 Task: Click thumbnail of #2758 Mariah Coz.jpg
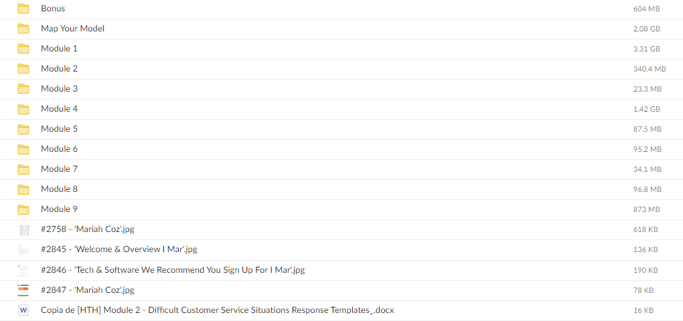pos(23,230)
